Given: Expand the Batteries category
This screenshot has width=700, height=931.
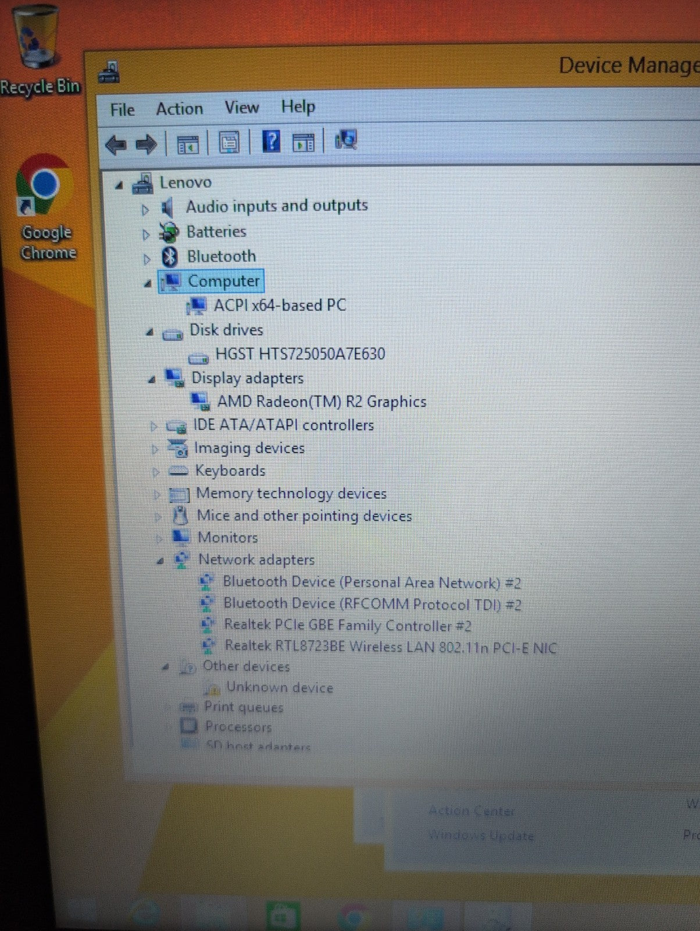Looking at the screenshot, I should pyautogui.click(x=146, y=234).
